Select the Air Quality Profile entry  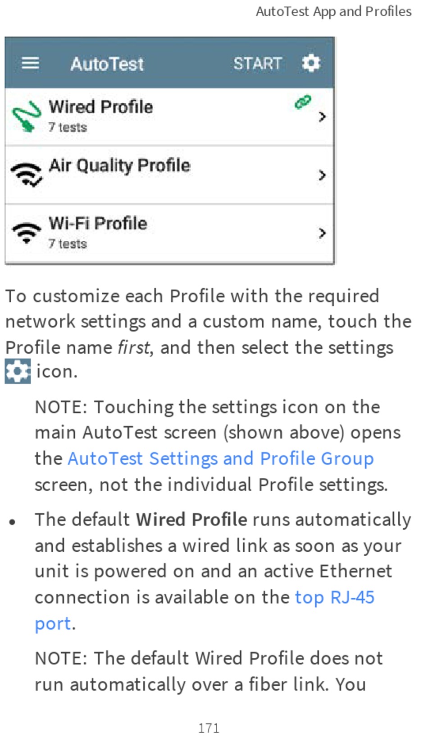[x=169, y=175]
